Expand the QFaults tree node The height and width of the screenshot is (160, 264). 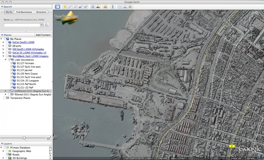click(3, 46)
